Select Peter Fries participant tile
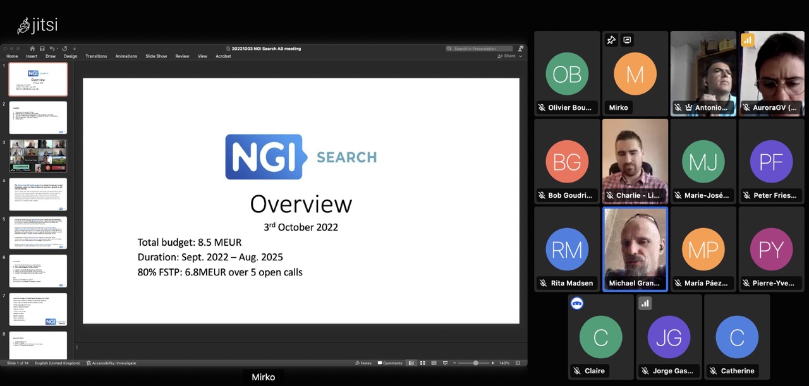Image resolution: width=809 pixels, height=386 pixels. tap(771, 161)
